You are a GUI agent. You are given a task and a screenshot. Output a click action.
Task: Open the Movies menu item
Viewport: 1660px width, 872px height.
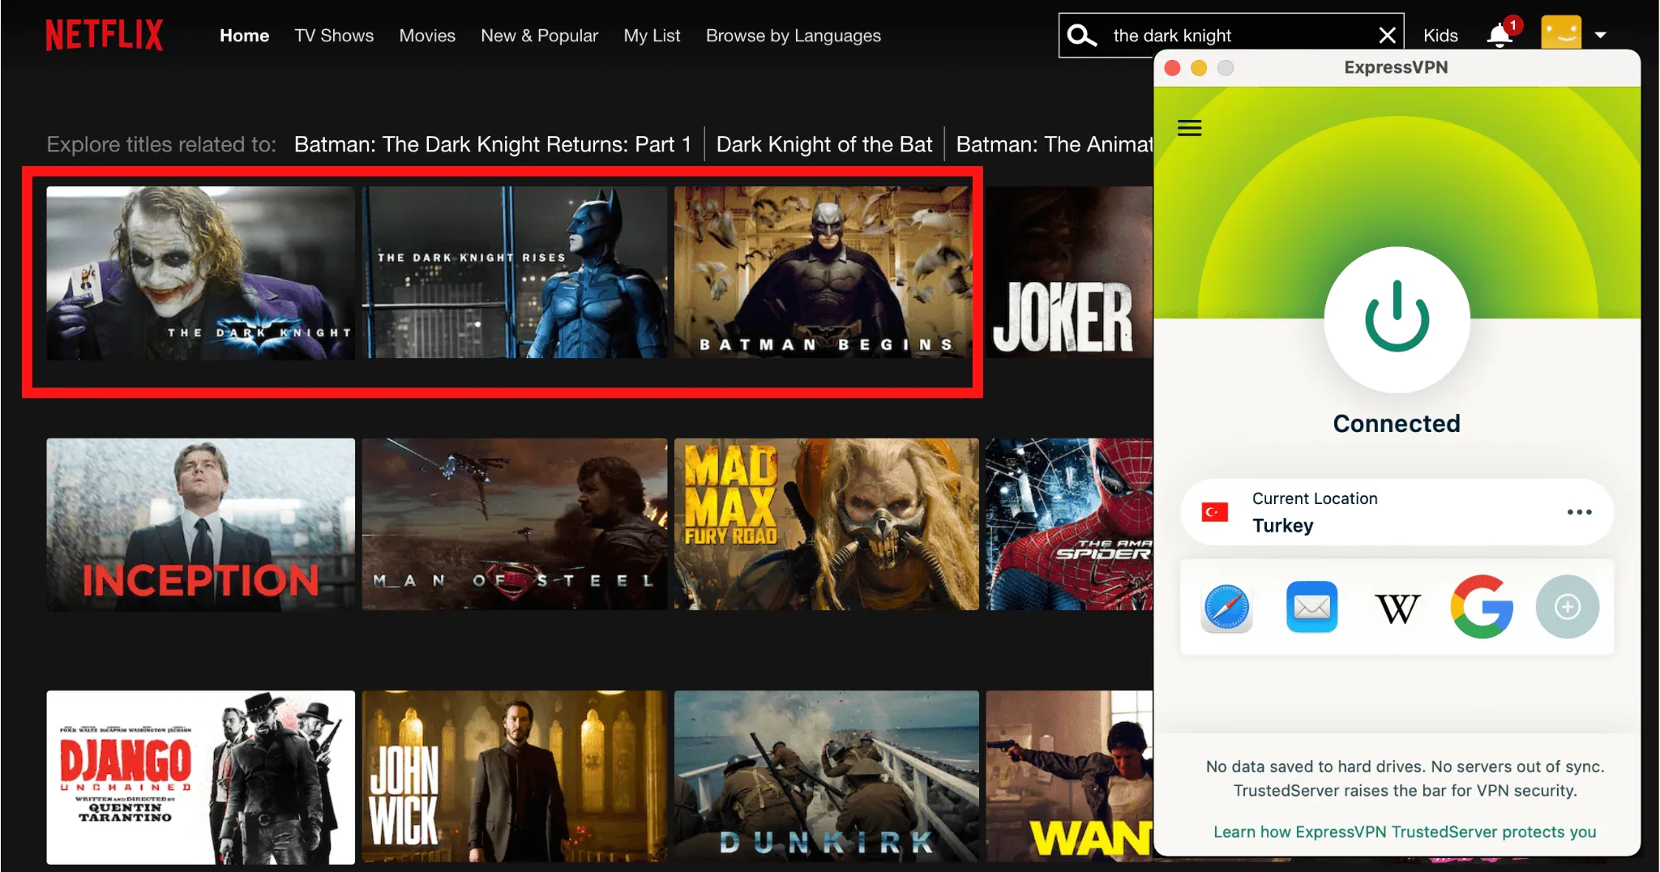[427, 36]
